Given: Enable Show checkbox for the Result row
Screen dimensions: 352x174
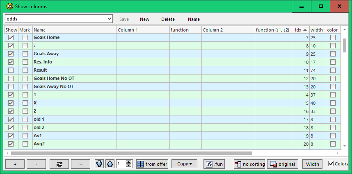Looking at the screenshot, I should [11, 70].
